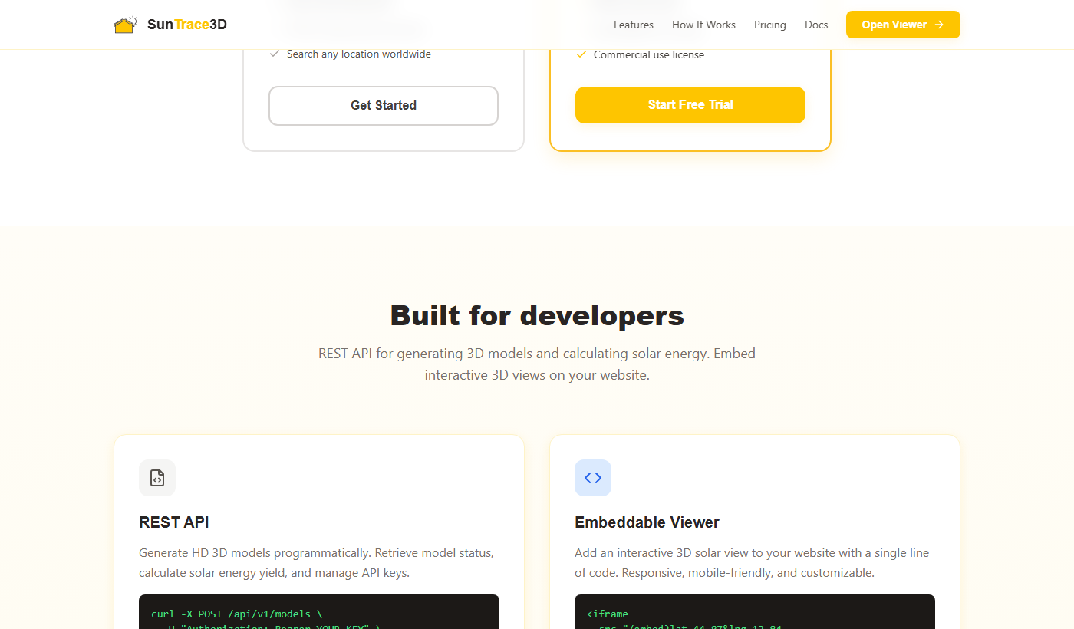Image resolution: width=1074 pixels, height=629 pixels.
Task: Click the document icon above REST API
Action: tap(156, 477)
